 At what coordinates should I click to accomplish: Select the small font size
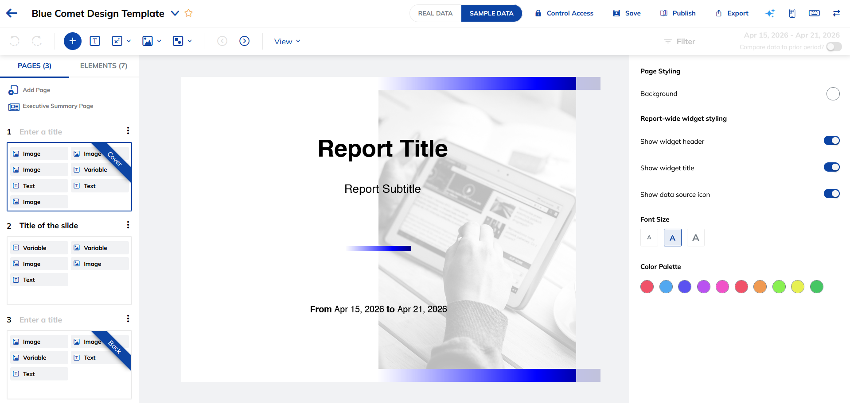tap(649, 238)
